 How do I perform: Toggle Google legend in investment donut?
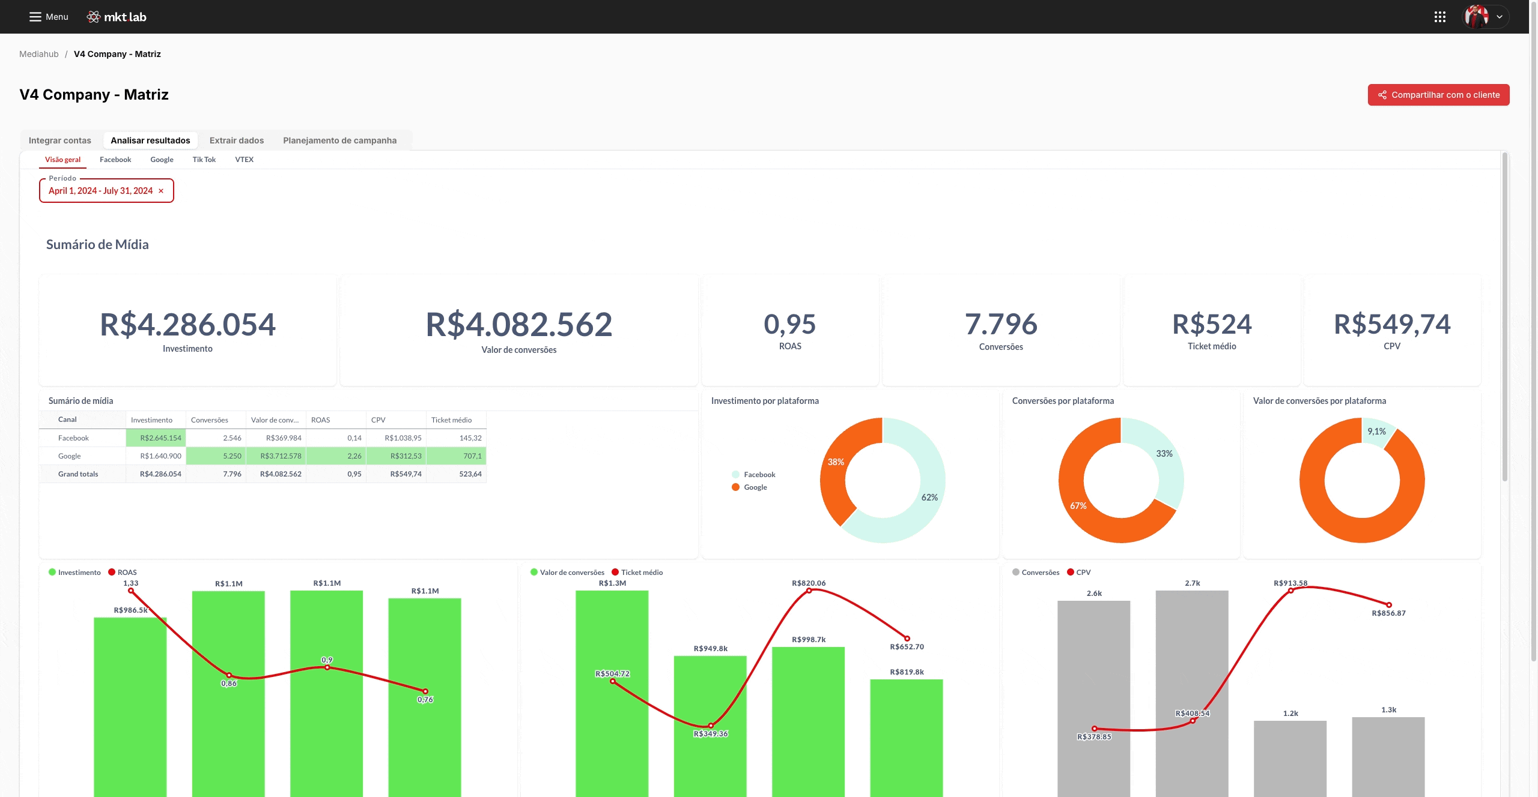coord(749,487)
